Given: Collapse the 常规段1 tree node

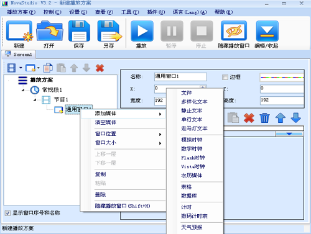Looking at the screenshot, I should coord(23,90).
